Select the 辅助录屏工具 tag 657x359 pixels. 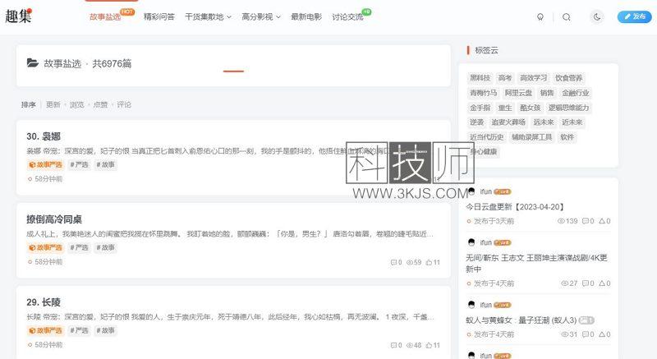(x=531, y=137)
